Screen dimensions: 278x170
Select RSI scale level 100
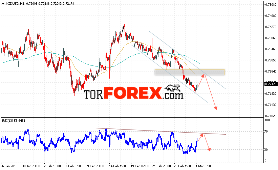click(x=267, y=120)
